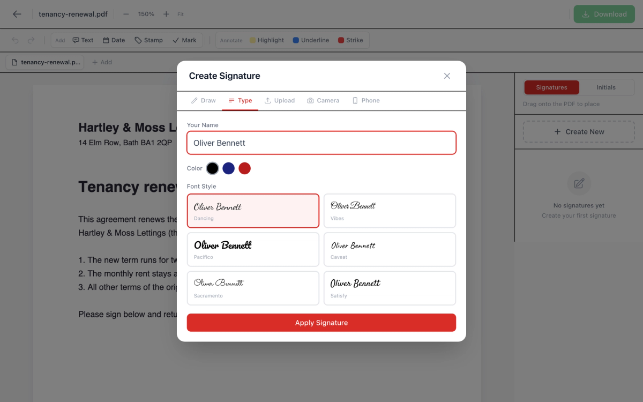Select the Sacramento font style

(x=253, y=288)
